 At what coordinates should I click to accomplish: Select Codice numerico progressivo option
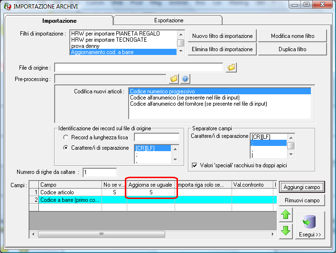click(x=220, y=91)
